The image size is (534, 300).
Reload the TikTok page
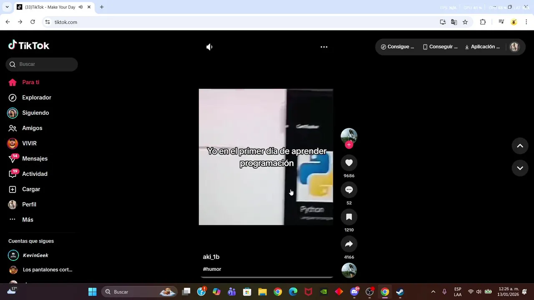(33, 22)
